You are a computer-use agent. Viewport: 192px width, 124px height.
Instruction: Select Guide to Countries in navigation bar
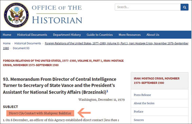coord(100,35)
